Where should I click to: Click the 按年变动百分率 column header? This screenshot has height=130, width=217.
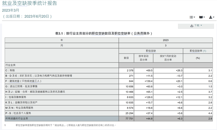[x=144, y=58]
